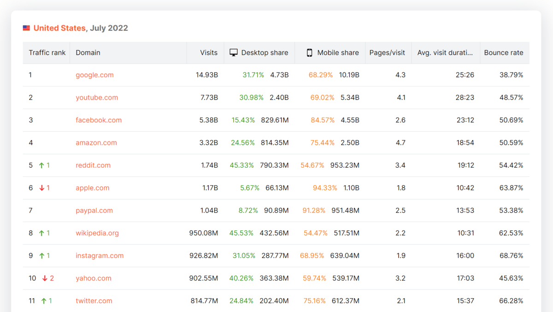The height and width of the screenshot is (312, 553).
Task: Click green up arrow beside reddit.com rank
Action: (41, 165)
